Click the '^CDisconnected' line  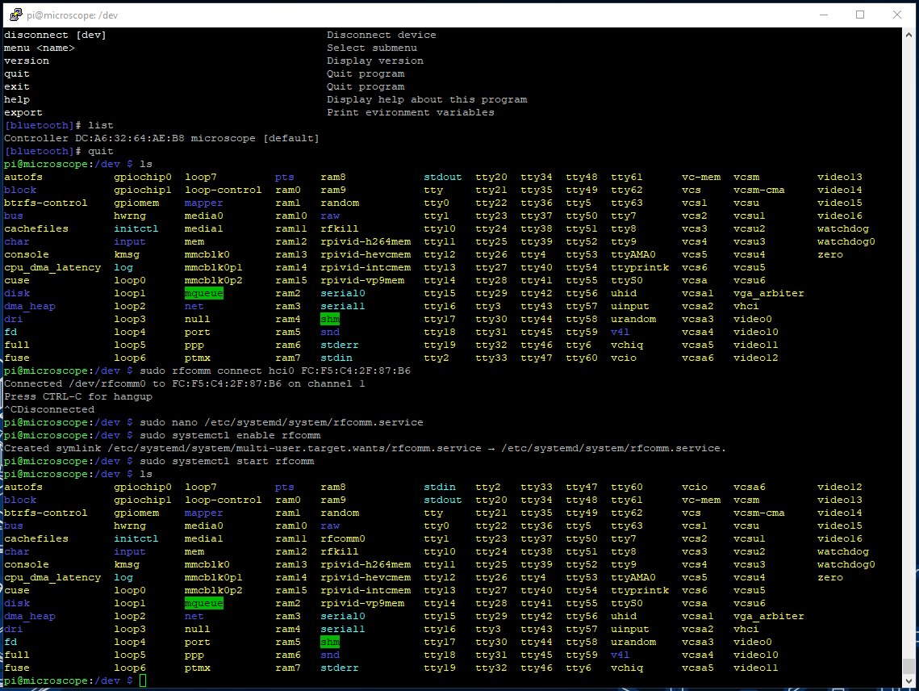(49, 409)
